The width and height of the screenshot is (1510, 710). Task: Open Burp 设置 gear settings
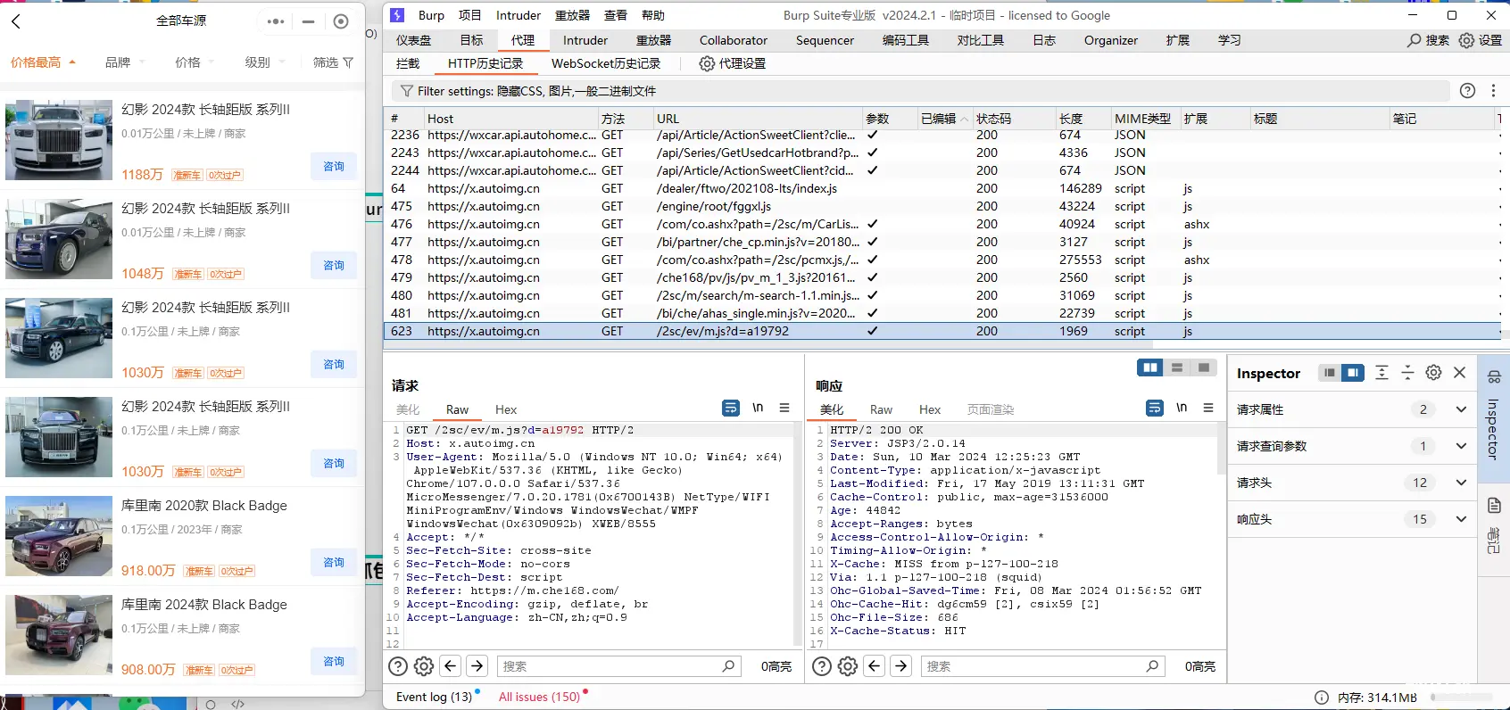pos(1481,40)
